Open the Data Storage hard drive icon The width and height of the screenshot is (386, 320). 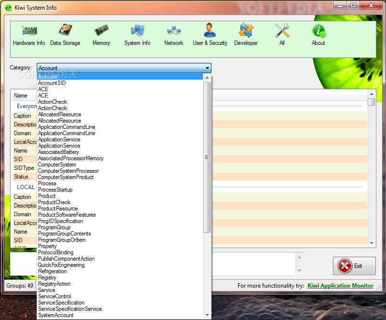click(x=65, y=30)
